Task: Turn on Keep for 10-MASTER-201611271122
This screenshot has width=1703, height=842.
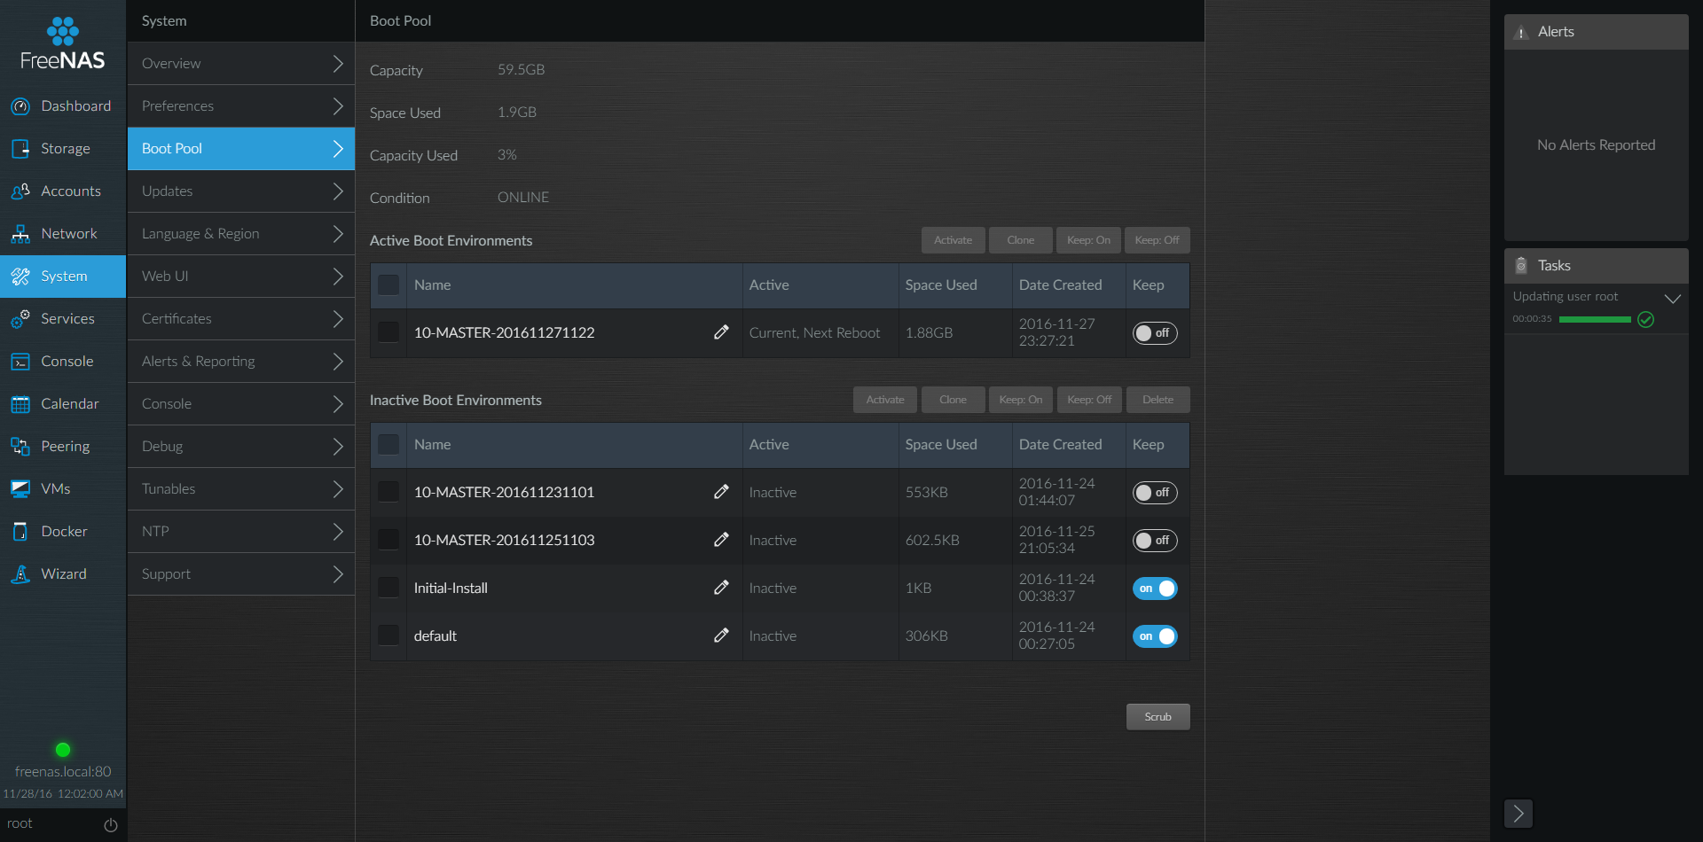Action: tap(1155, 332)
